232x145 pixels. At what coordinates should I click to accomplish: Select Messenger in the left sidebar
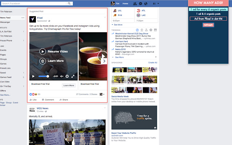tap(5, 22)
